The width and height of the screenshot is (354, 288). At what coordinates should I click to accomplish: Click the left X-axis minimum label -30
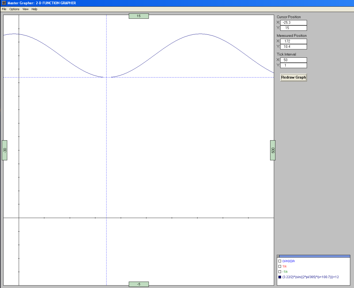[5, 150]
